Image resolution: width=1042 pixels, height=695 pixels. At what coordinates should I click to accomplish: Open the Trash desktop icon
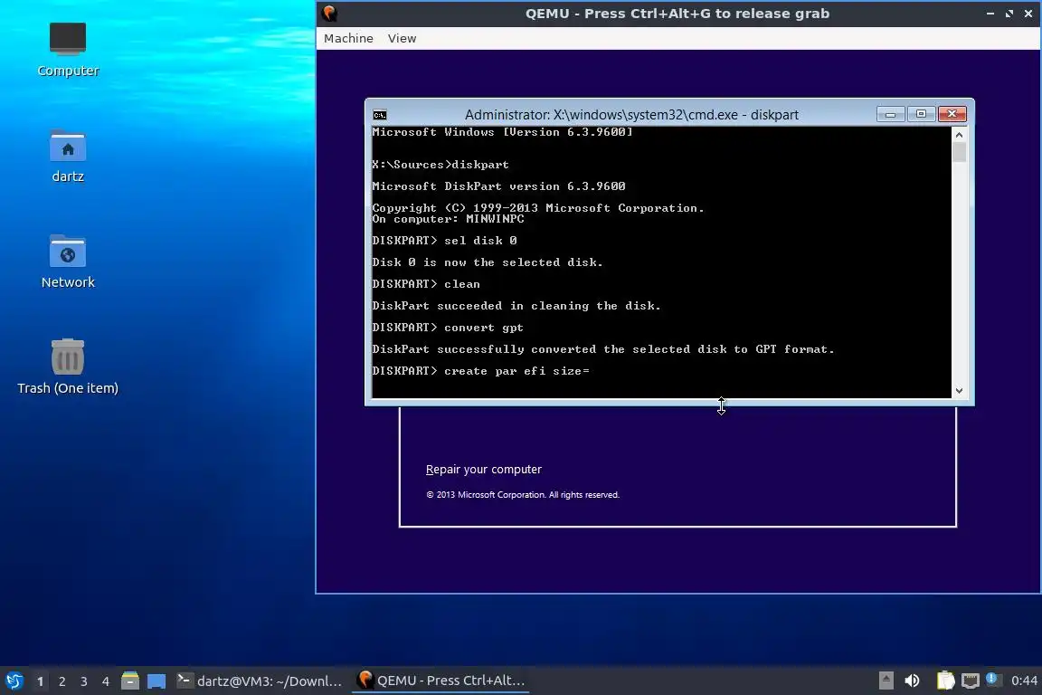(x=67, y=367)
